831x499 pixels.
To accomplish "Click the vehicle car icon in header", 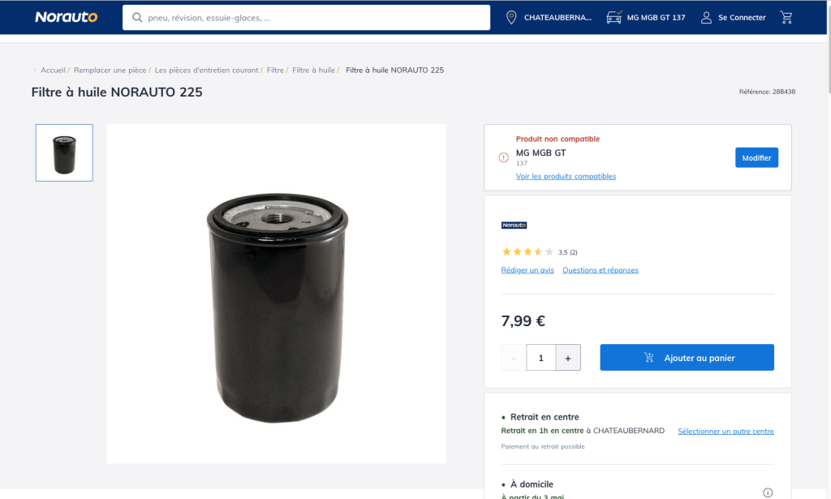I will (614, 18).
